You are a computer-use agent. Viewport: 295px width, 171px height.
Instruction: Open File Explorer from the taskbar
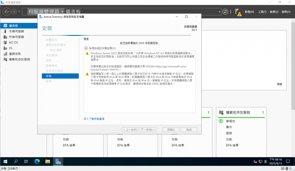[x=48, y=161]
